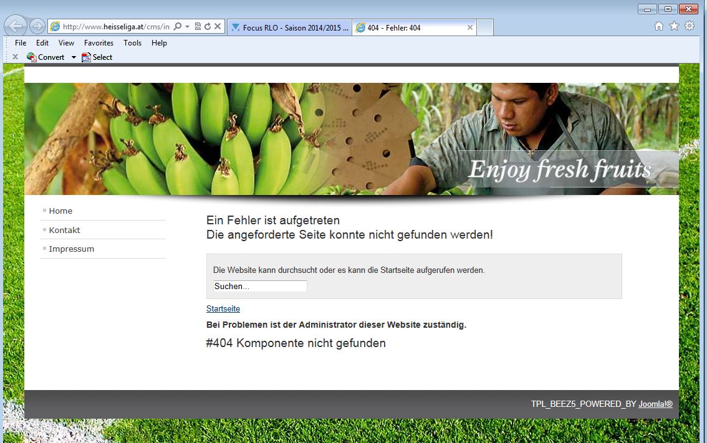
Task: Click the Select PDF toolbar button
Action: point(97,57)
